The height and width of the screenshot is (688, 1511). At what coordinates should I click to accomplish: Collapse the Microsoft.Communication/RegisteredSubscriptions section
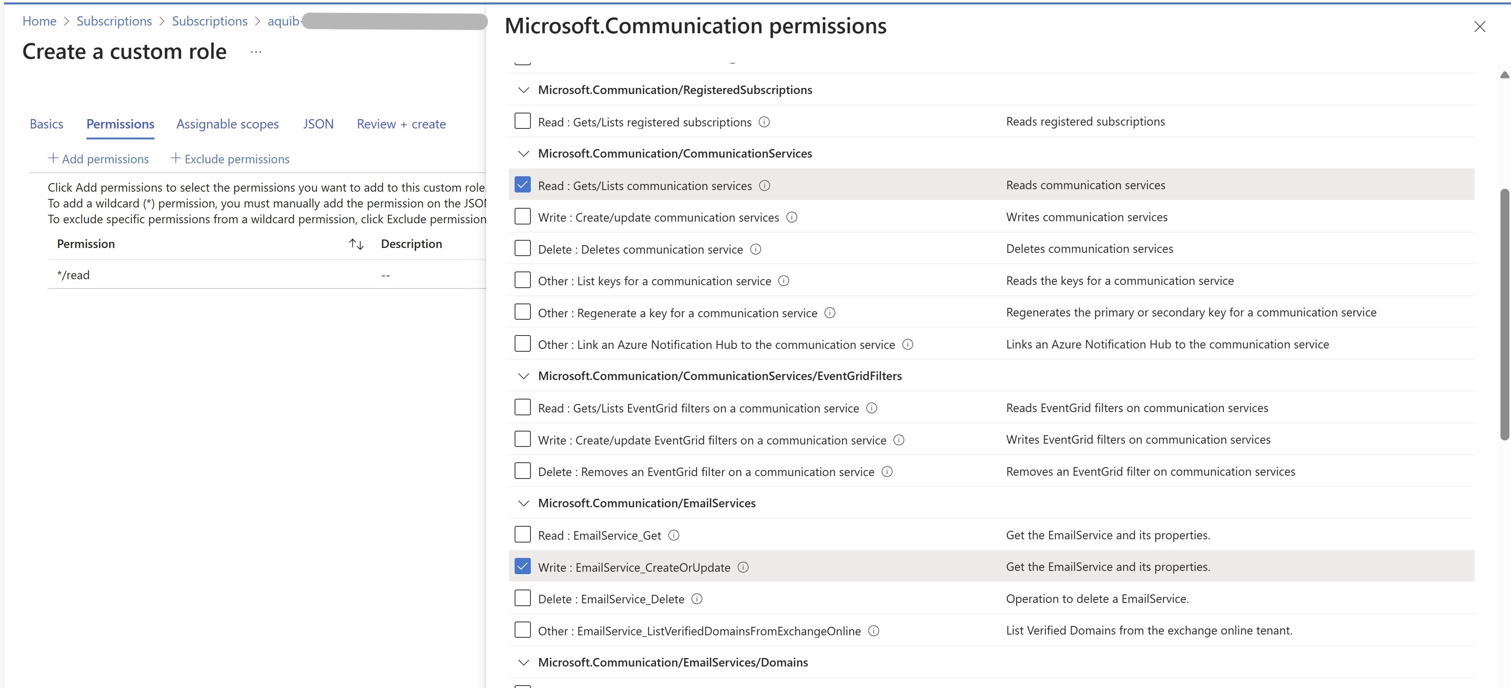coord(523,90)
